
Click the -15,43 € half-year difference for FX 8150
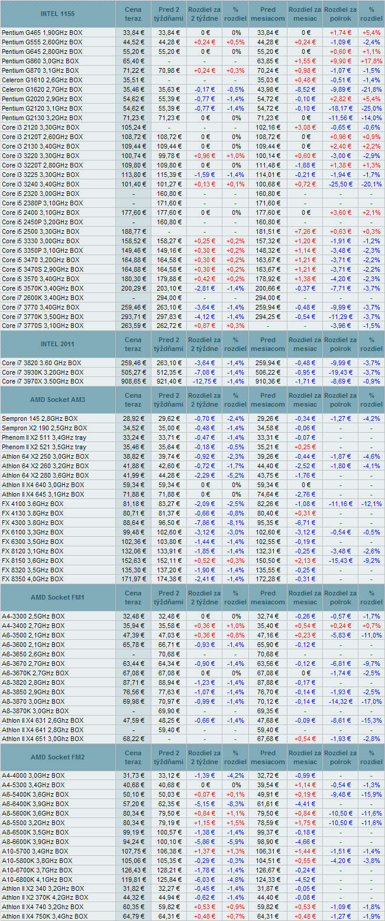[x=341, y=561]
